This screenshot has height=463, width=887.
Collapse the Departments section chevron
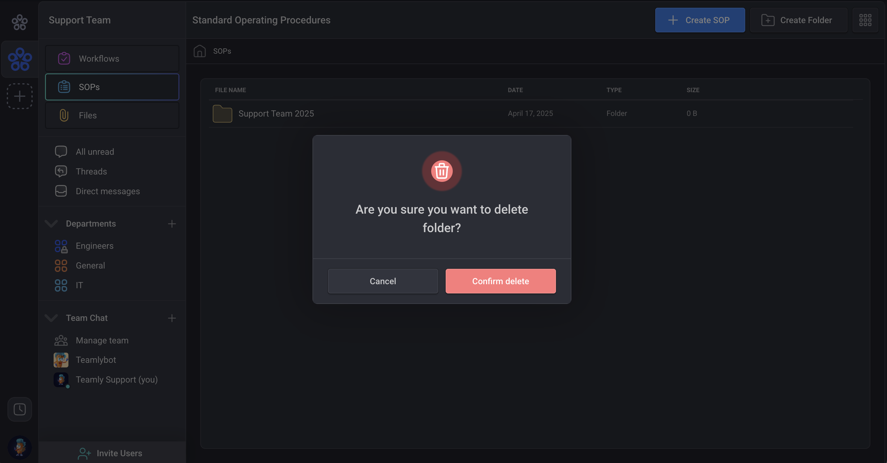pyautogui.click(x=51, y=223)
